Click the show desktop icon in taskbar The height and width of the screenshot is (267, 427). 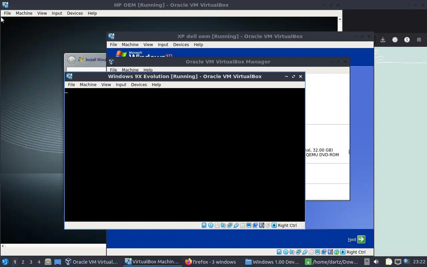click(x=58, y=262)
